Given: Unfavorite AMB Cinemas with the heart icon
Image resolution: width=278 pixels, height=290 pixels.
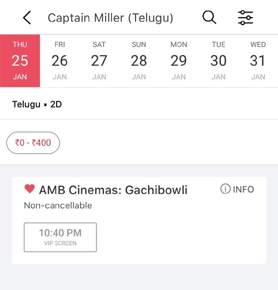Looking at the screenshot, I should (30, 189).
